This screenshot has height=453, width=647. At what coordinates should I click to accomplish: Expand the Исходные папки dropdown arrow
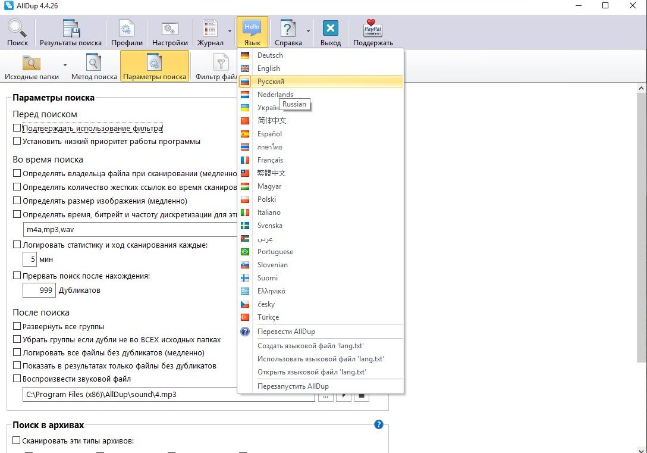coord(65,65)
